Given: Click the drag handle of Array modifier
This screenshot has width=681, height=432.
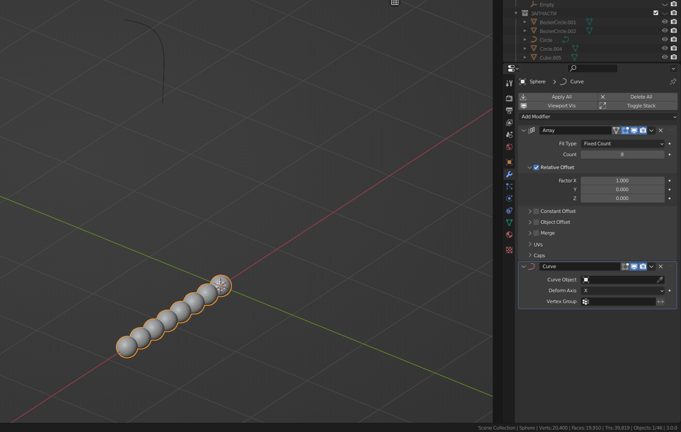Looking at the screenshot, I should click(x=671, y=130).
